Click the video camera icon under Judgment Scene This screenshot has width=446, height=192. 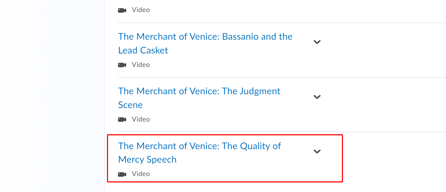122,119
